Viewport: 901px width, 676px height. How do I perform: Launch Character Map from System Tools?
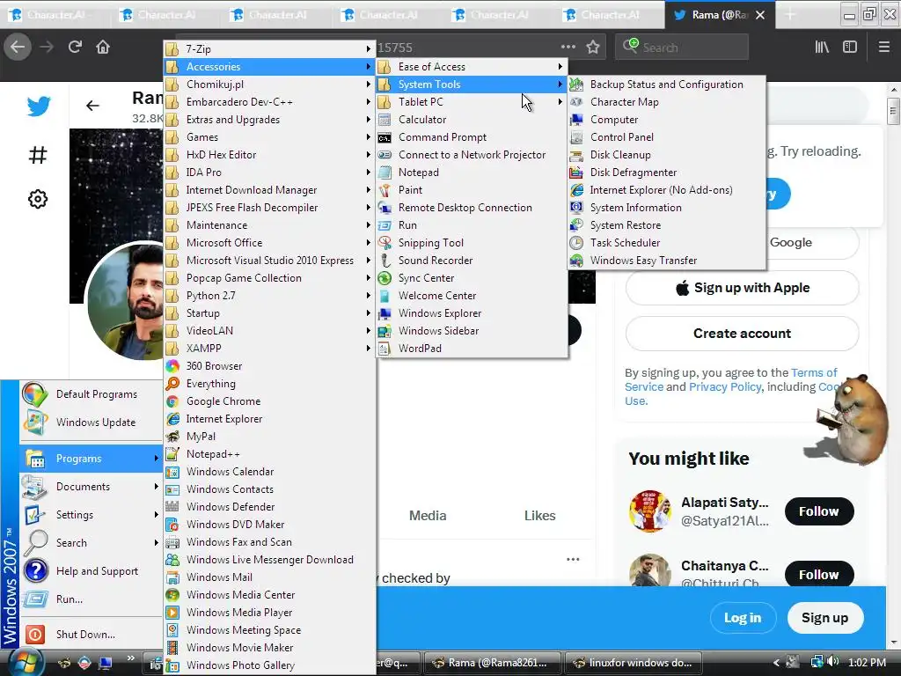667,102
